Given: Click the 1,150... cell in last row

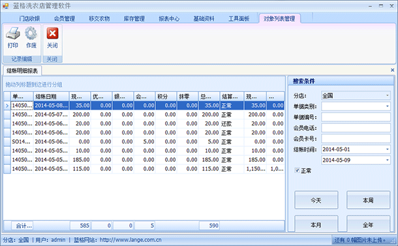Looking at the screenshot, I should tap(255, 169).
